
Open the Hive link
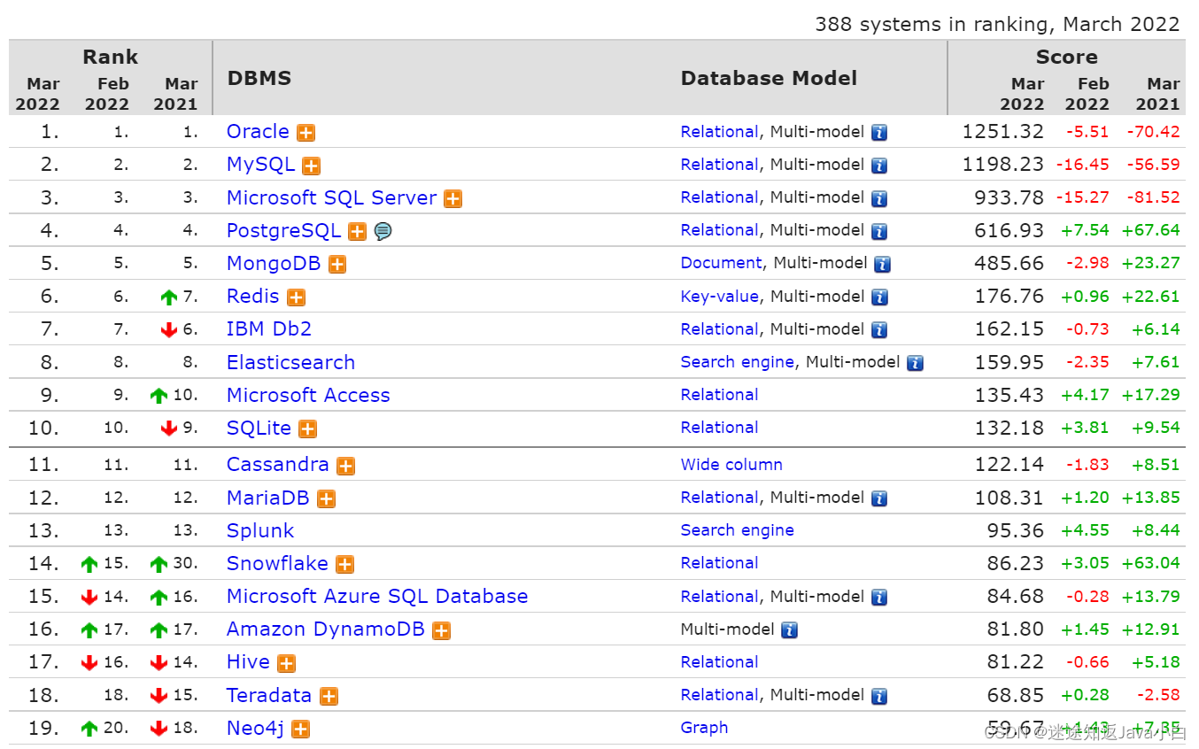[248, 661]
